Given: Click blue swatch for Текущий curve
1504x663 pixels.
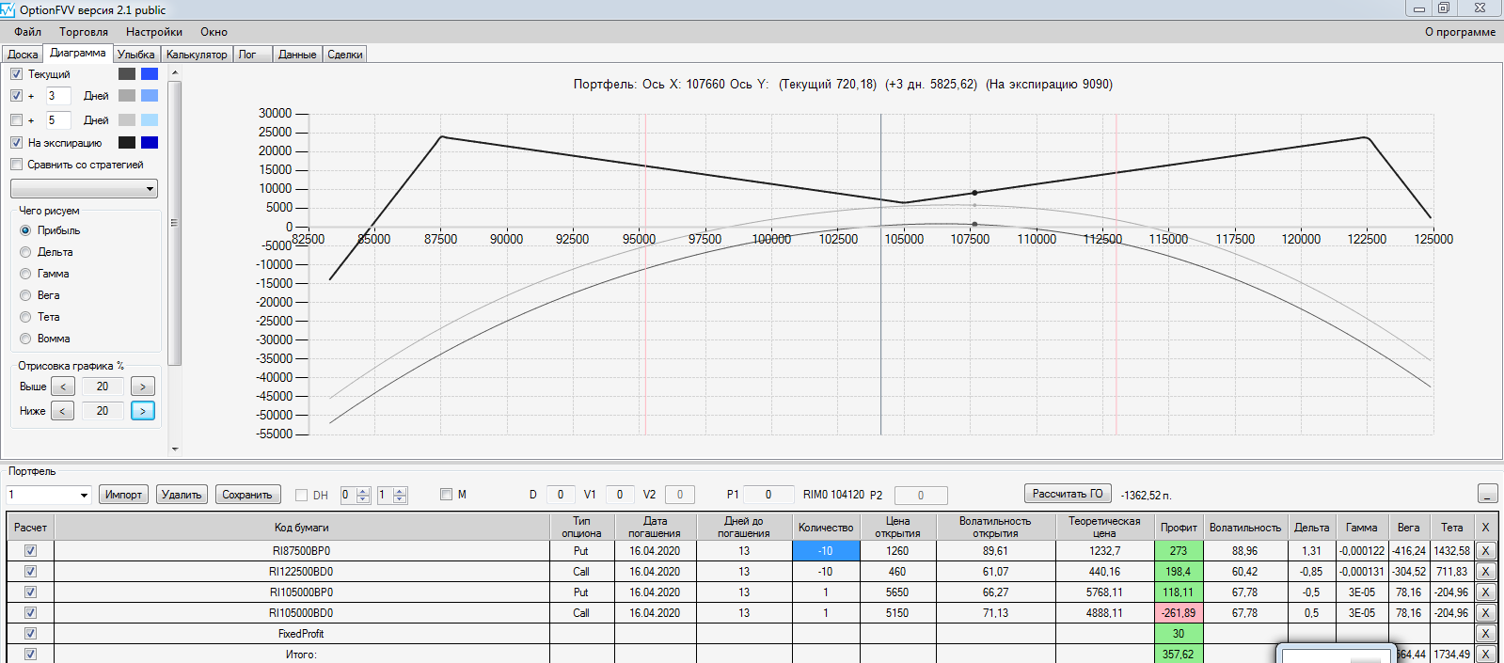Looking at the screenshot, I should (x=150, y=74).
